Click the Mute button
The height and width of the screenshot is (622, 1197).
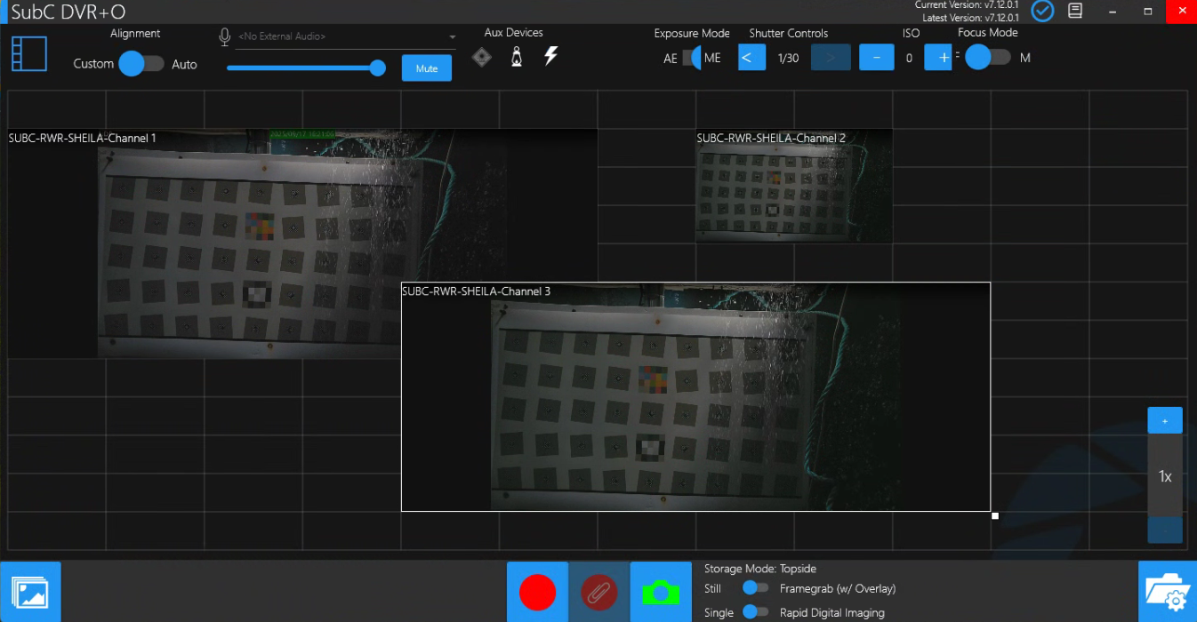click(426, 68)
